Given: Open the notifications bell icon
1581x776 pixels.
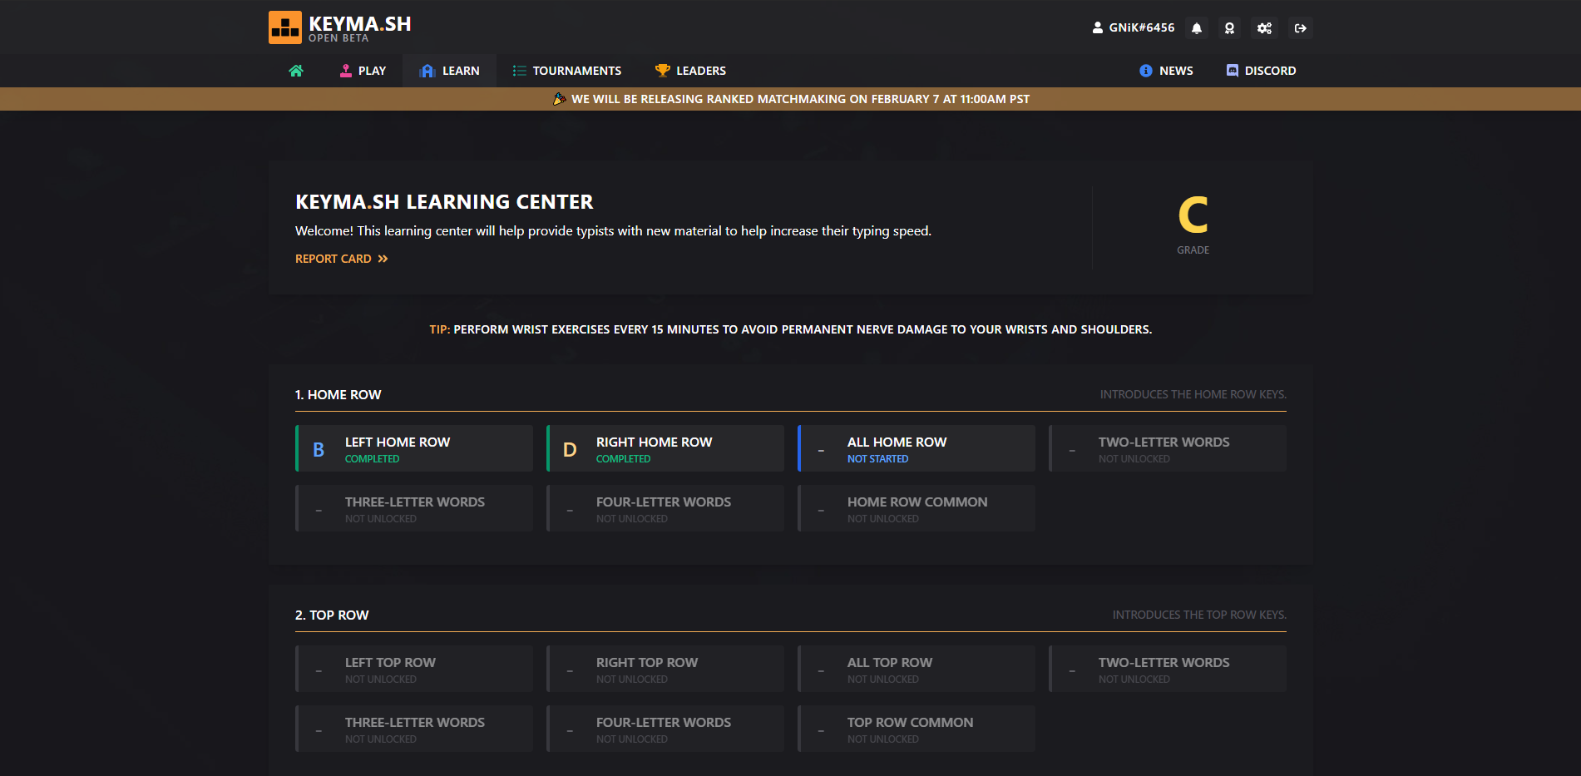Looking at the screenshot, I should click(x=1197, y=28).
